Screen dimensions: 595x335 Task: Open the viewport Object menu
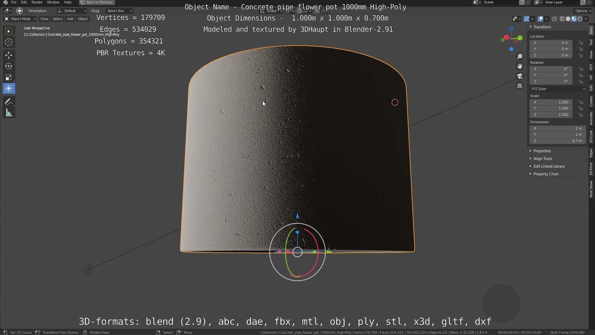83,19
